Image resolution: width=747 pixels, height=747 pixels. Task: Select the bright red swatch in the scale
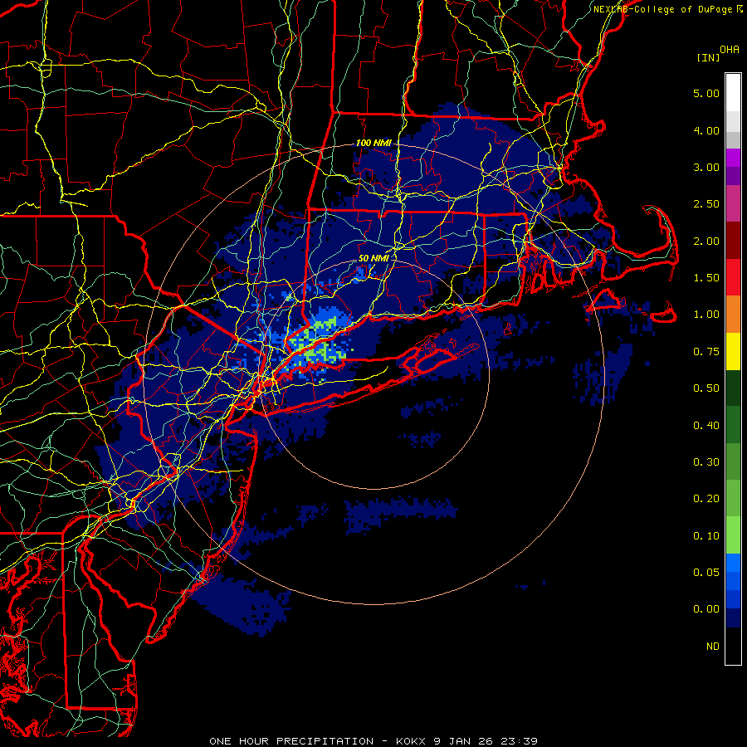[733, 278]
